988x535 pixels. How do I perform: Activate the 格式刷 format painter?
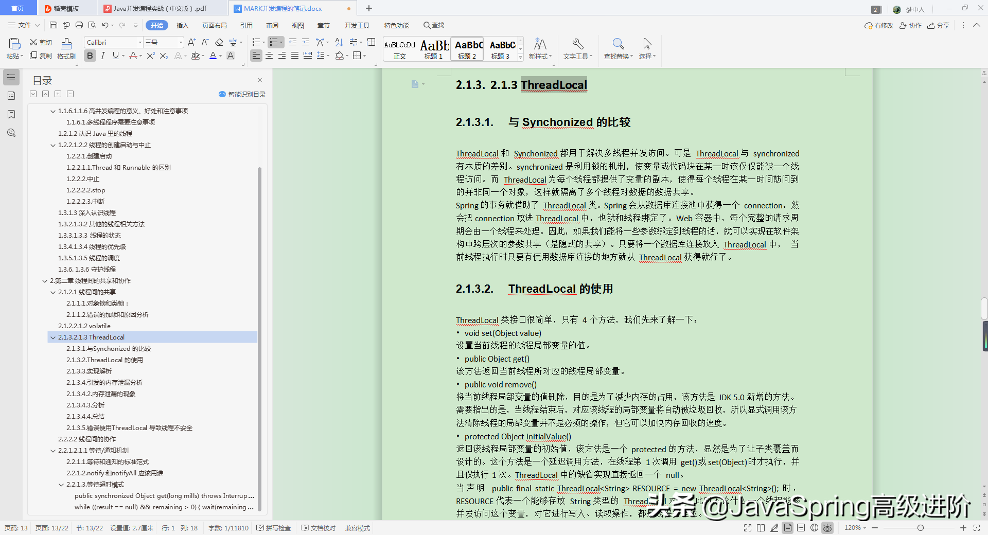tap(66, 49)
